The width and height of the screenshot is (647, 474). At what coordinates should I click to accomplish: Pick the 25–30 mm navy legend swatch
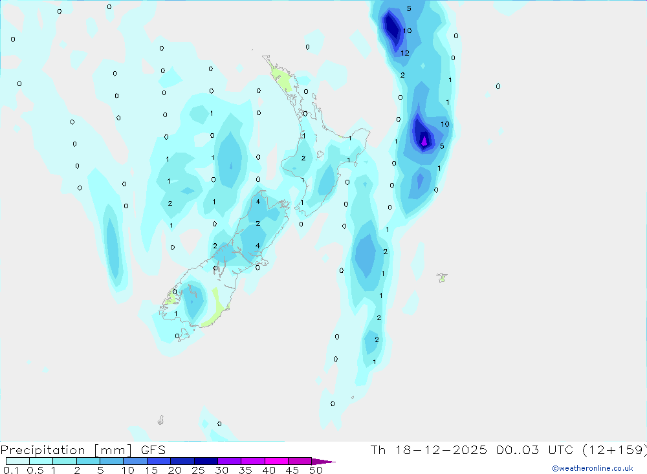[x=206, y=461]
